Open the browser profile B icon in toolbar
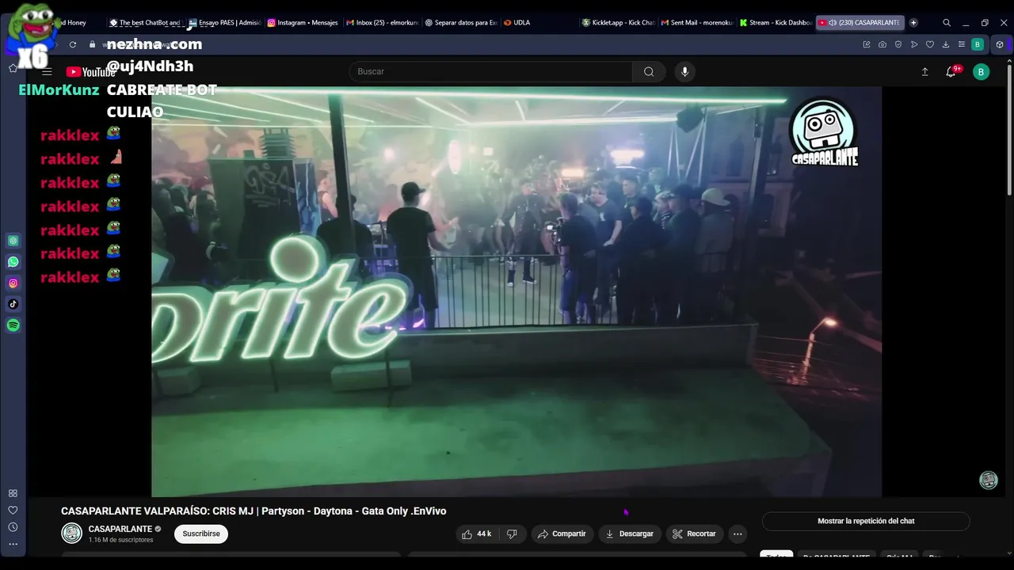The width and height of the screenshot is (1014, 570). [x=978, y=44]
